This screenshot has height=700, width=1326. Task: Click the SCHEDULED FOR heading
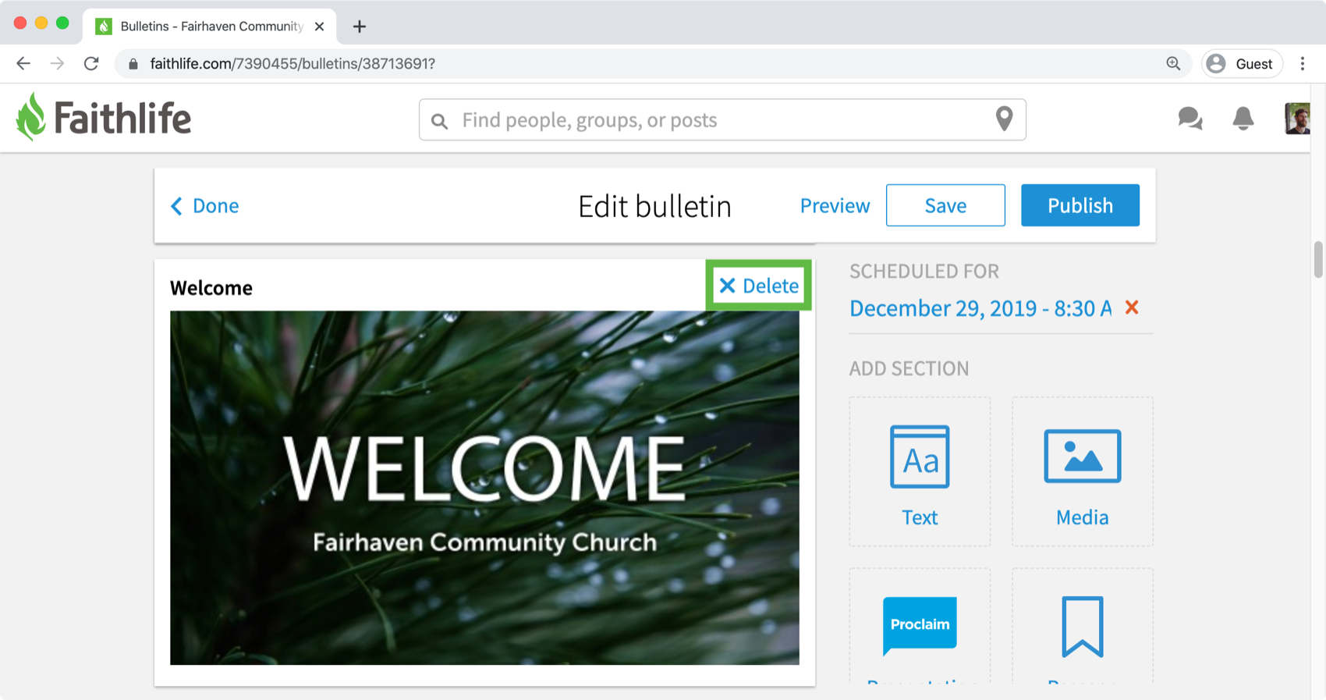(924, 272)
